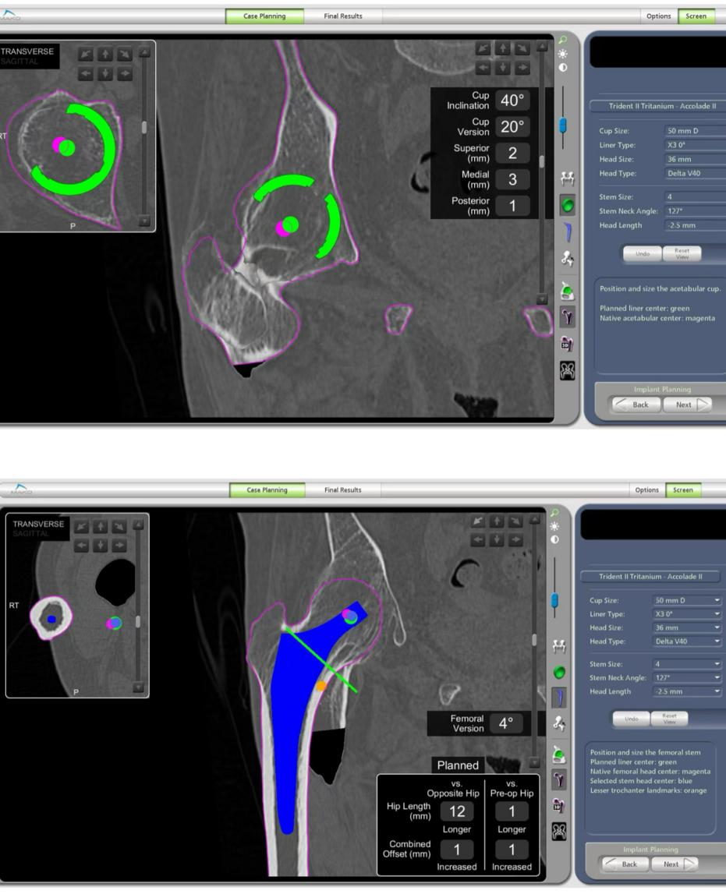This screenshot has height=894, width=726.
Task: Toggle SAGITTAL in the femoral stem screen's inset view
Action: point(30,532)
